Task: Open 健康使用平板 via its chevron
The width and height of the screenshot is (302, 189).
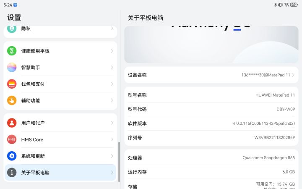Action: pos(112,51)
